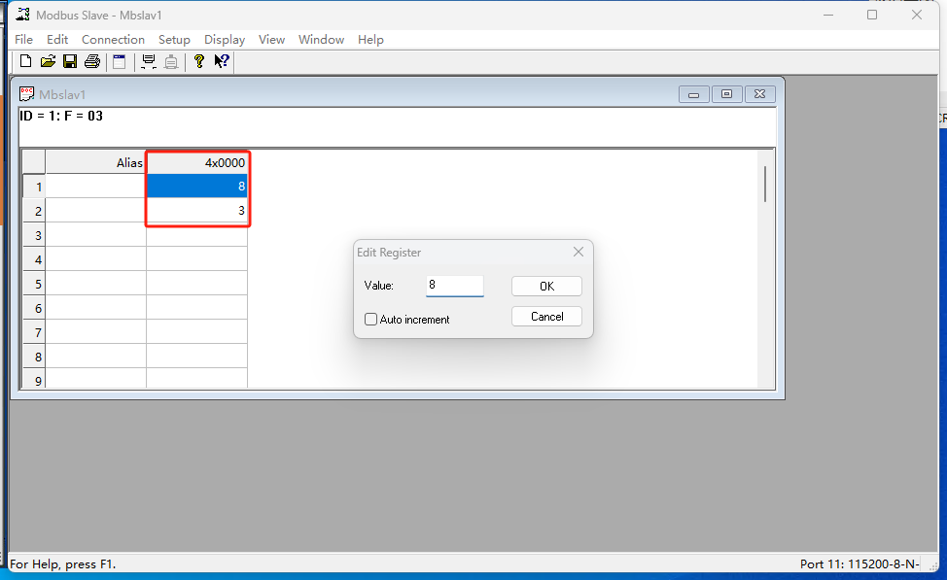Click the Print toolbar icon

click(92, 62)
